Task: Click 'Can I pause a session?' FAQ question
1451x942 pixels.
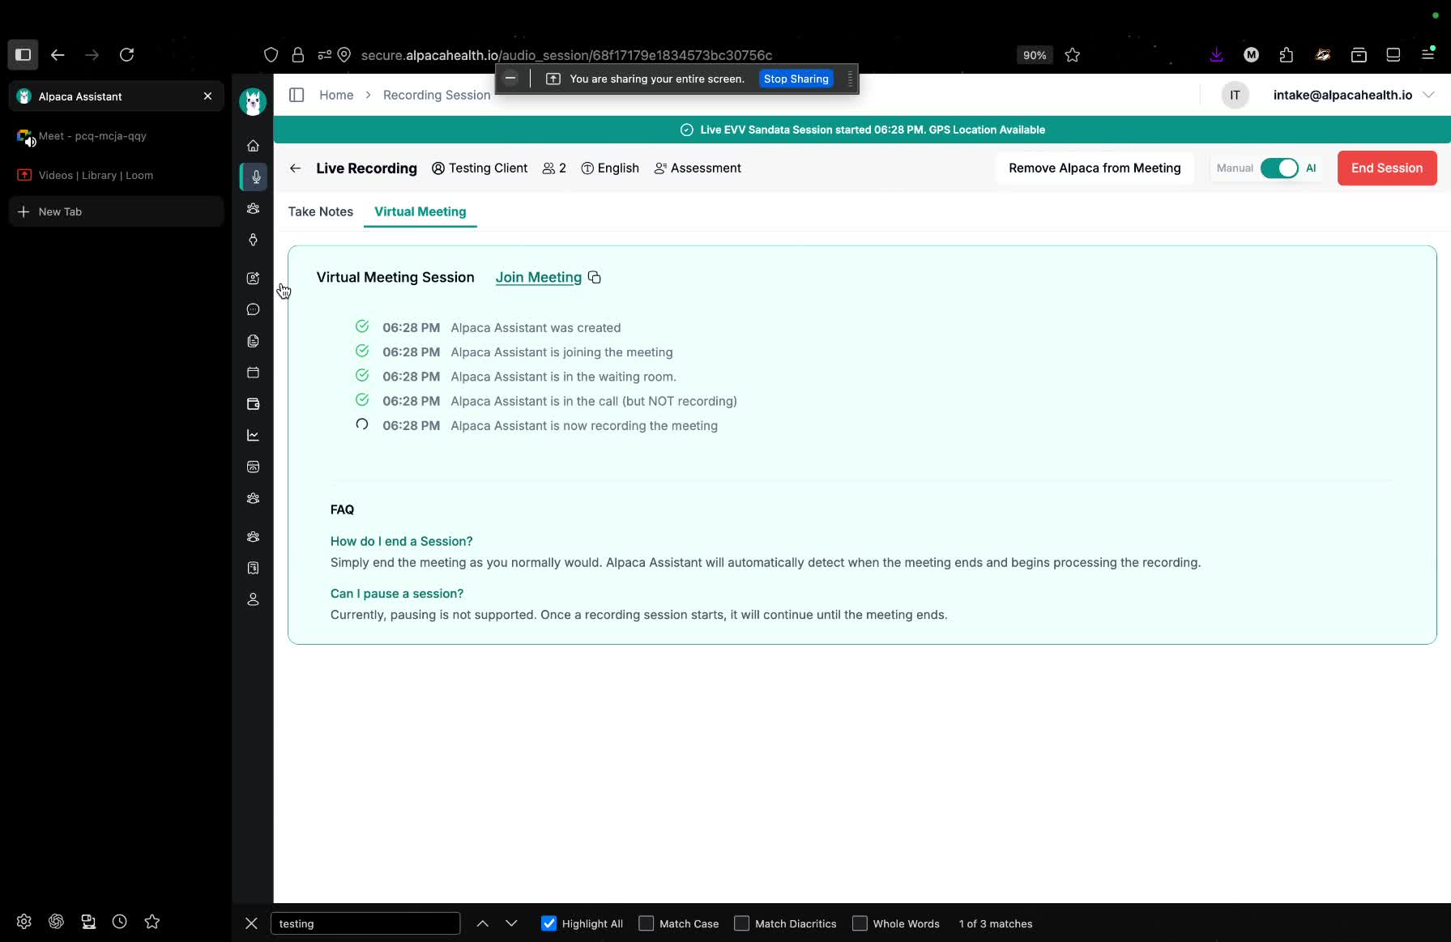Action: 397,594
